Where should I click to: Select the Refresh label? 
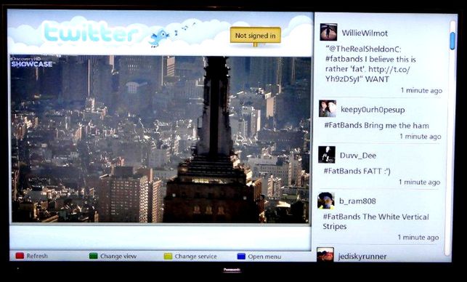[37, 256]
